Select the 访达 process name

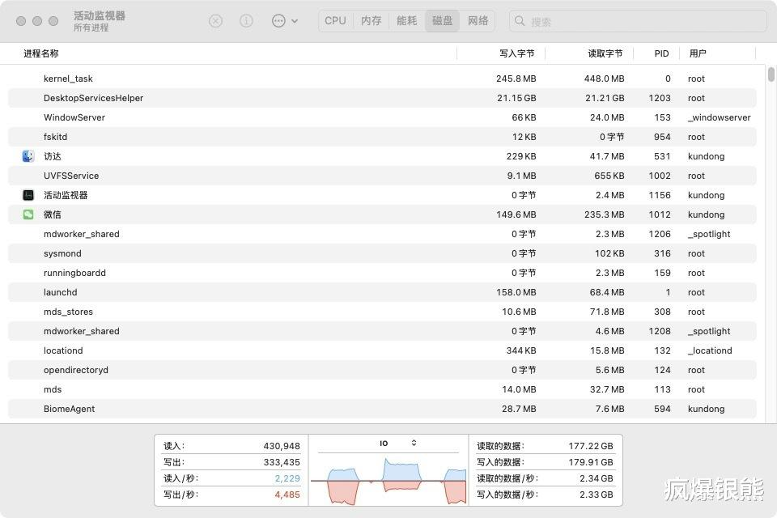pyautogui.click(x=53, y=156)
